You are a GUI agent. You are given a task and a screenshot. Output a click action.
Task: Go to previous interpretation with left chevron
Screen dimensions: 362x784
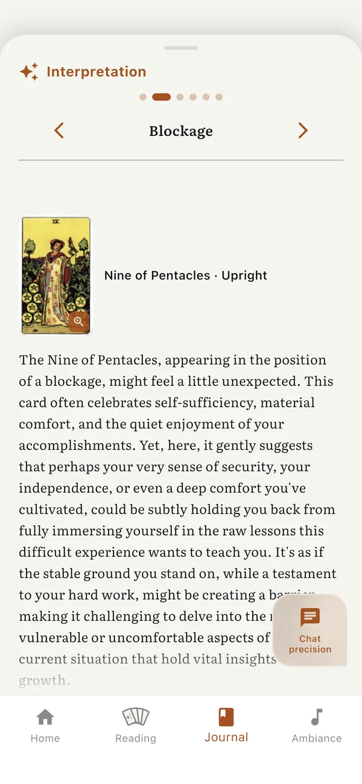[59, 130]
